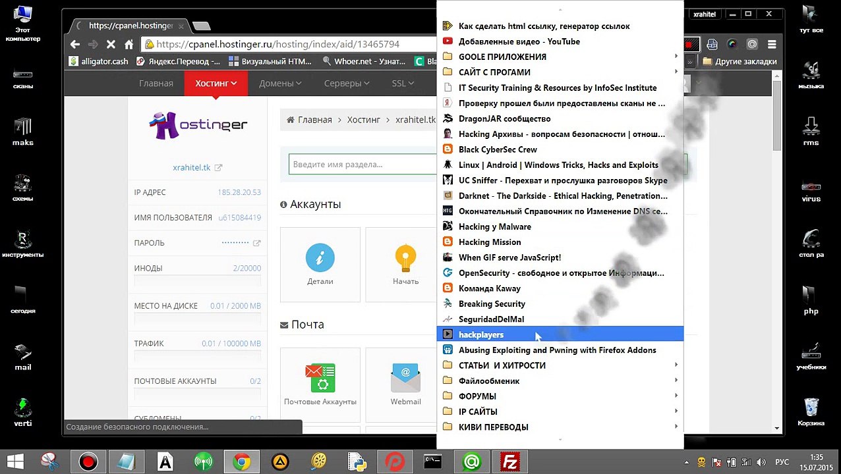Viewport: 841px width, 474px height.
Task: Open Black CyberSec Crew bookmark
Action: coord(560,149)
